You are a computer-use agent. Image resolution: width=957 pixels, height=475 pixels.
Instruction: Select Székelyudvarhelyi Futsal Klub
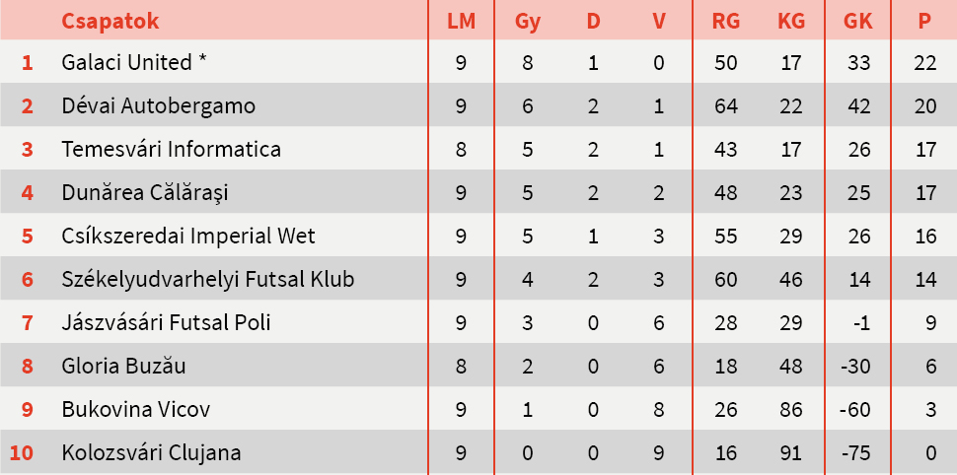point(207,279)
